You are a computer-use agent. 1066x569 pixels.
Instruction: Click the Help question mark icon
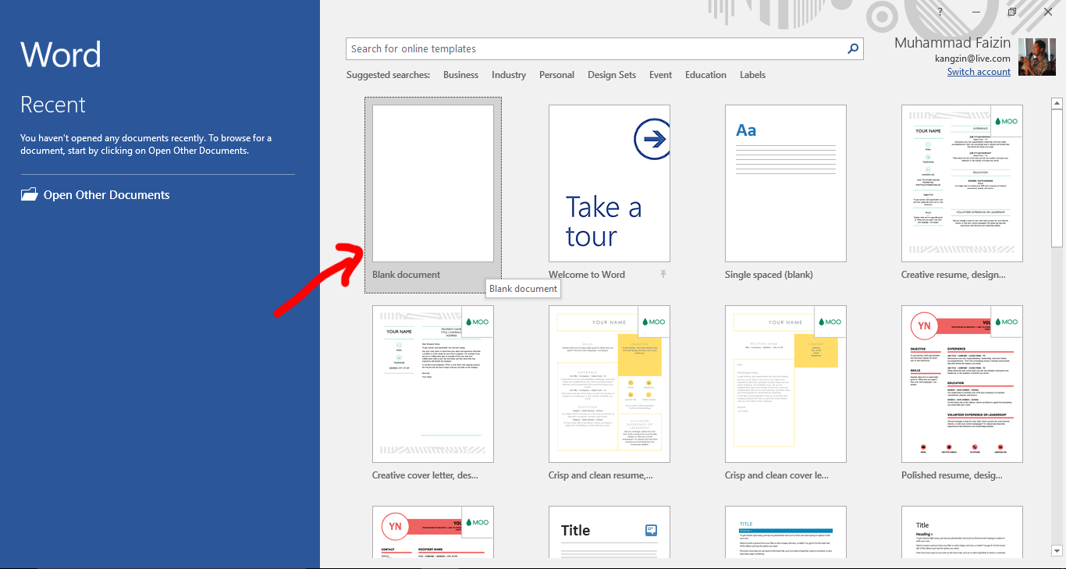pos(940,12)
